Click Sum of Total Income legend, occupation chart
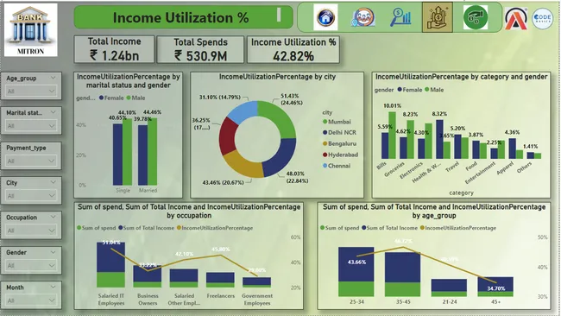Image resolution: width=561 pixels, height=316 pixels. click(146, 228)
